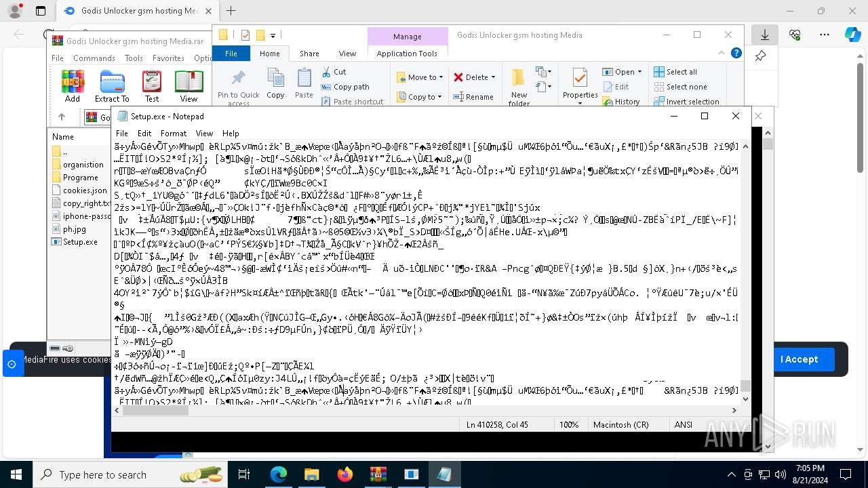Image resolution: width=868 pixels, height=488 pixels.
Task: Click Select none in Explorer ribbon
Action: point(680,87)
